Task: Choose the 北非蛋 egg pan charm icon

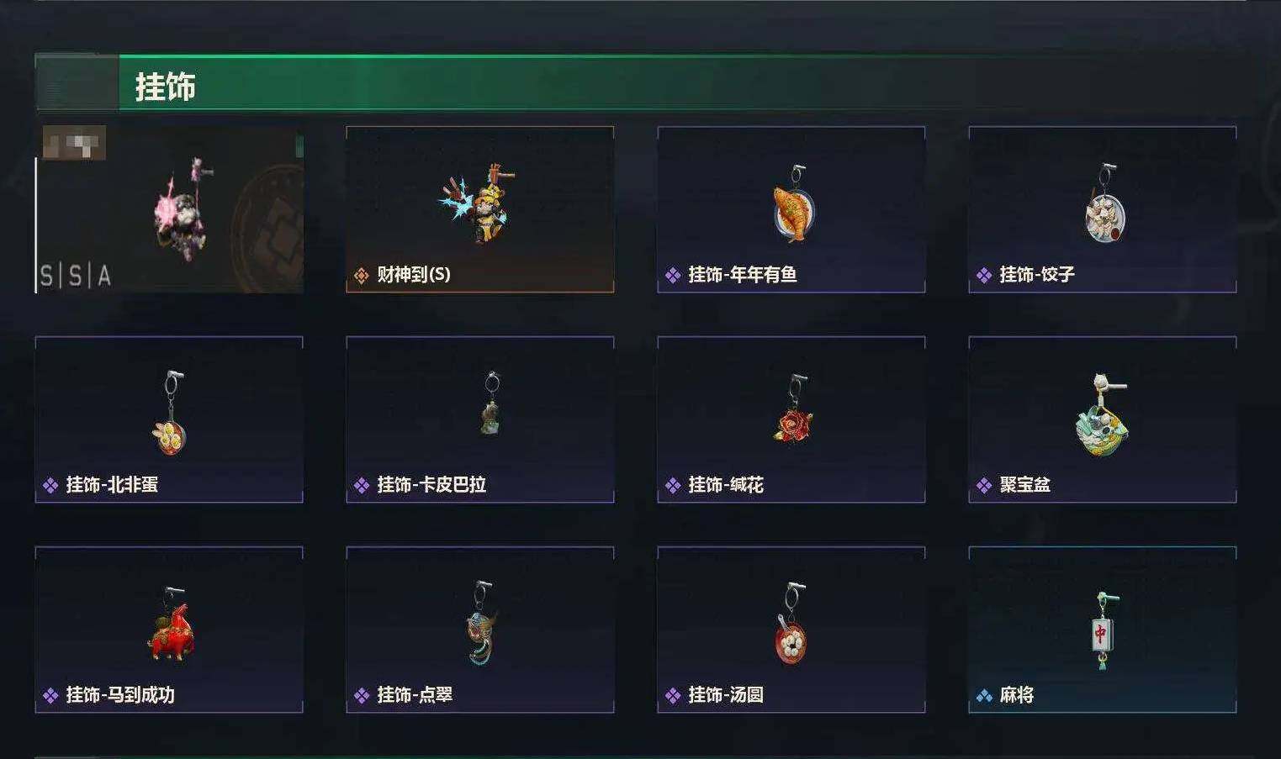Action: pyautogui.click(x=170, y=412)
